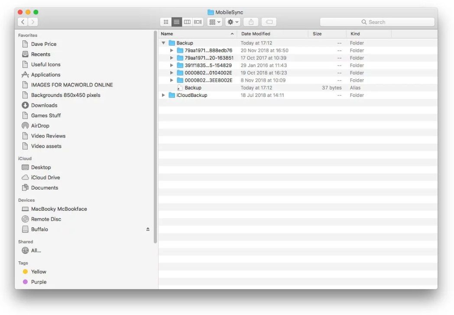454x315 pixels.
Task: Click the "8 Nov 2018 at 10:09" date
Action: (x=263, y=80)
